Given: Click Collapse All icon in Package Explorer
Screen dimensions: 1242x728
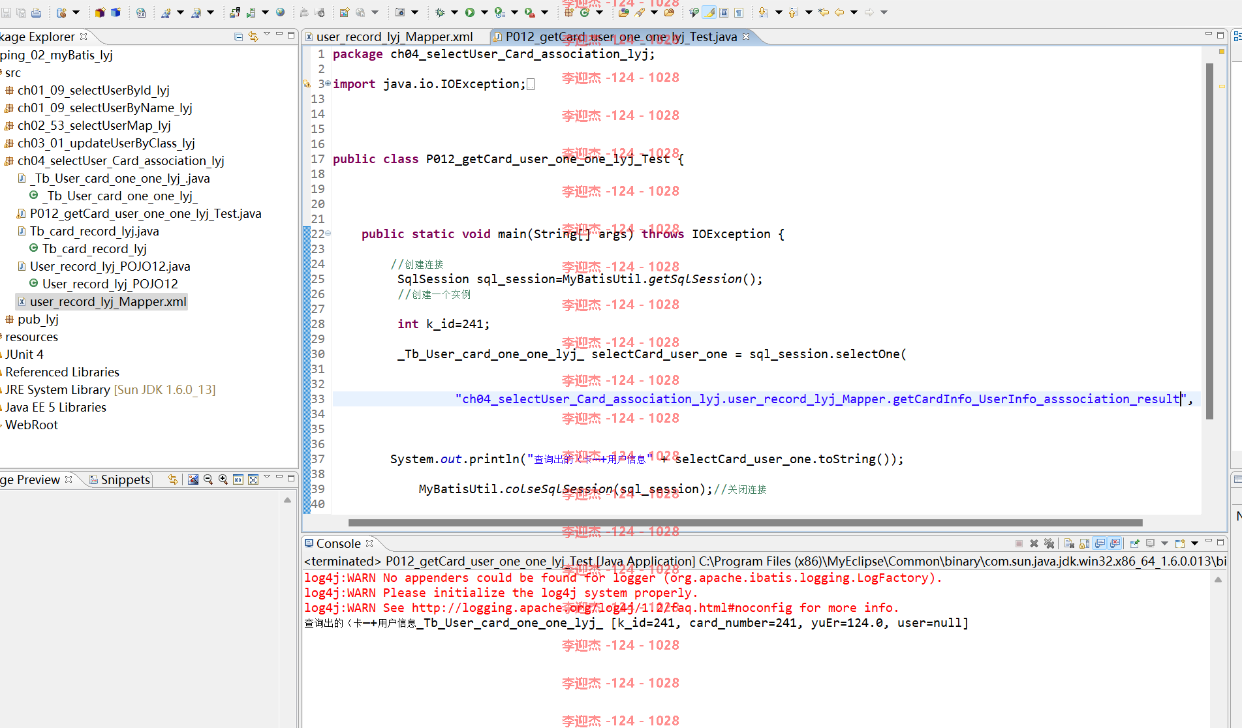Looking at the screenshot, I should 239,37.
